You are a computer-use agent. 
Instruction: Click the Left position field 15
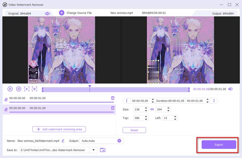pos(168,118)
